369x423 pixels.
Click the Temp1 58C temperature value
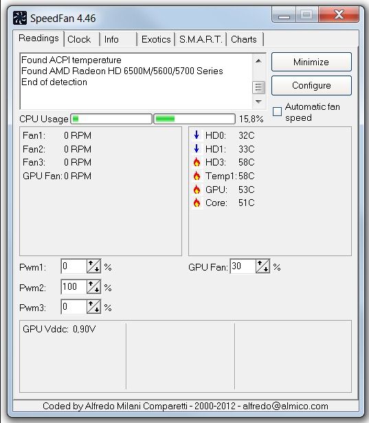(x=247, y=176)
